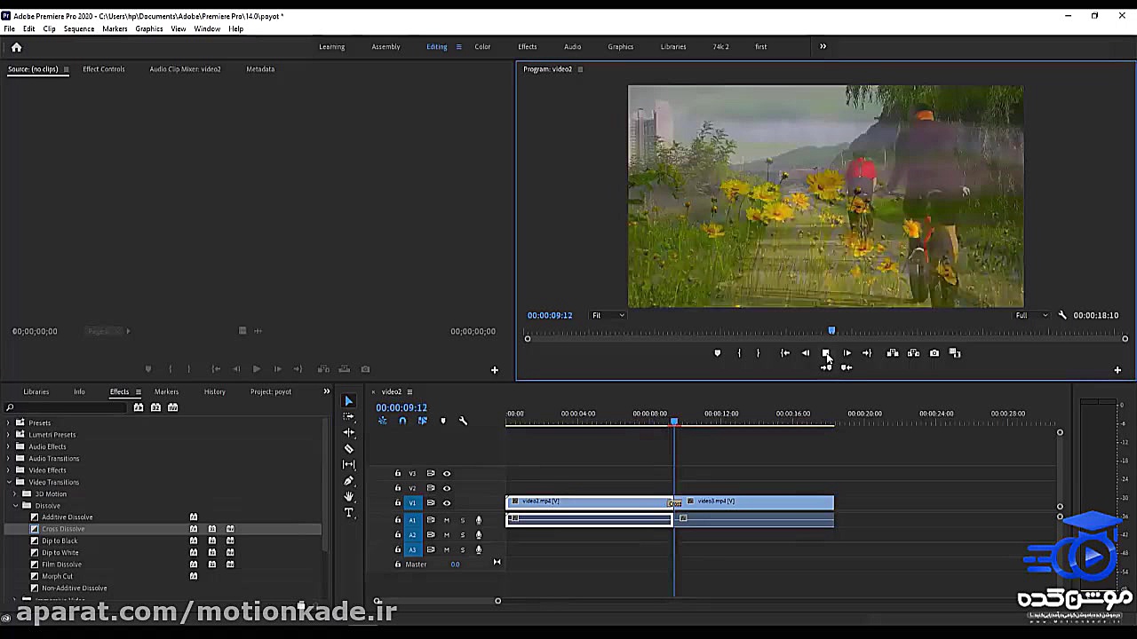Open the Graphics menu in menu bar
Screen dimensions: 1137x639
[149, 29]
